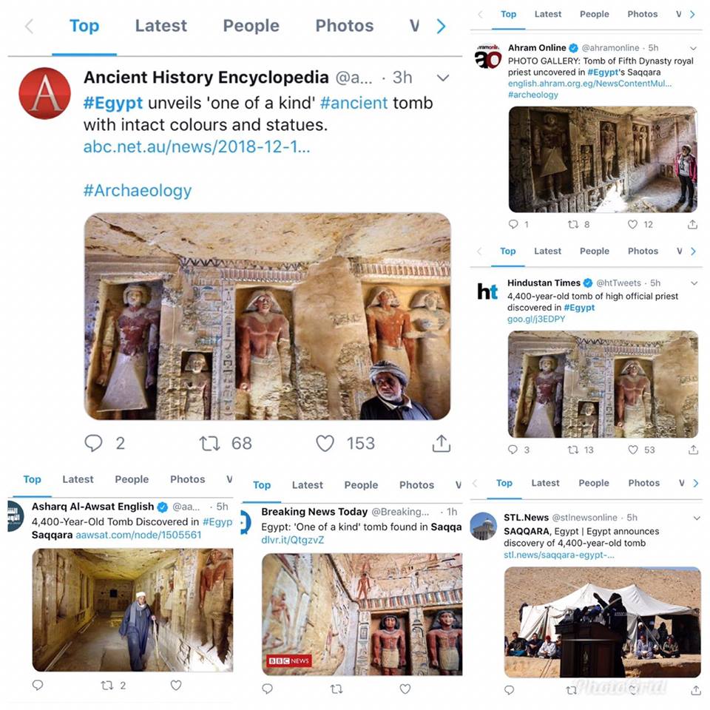Reply to the Ancient History Encyclopedia tweet

click(93, 443)
